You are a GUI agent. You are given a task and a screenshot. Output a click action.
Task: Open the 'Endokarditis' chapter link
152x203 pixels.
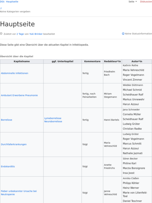[x=8, y=166]
